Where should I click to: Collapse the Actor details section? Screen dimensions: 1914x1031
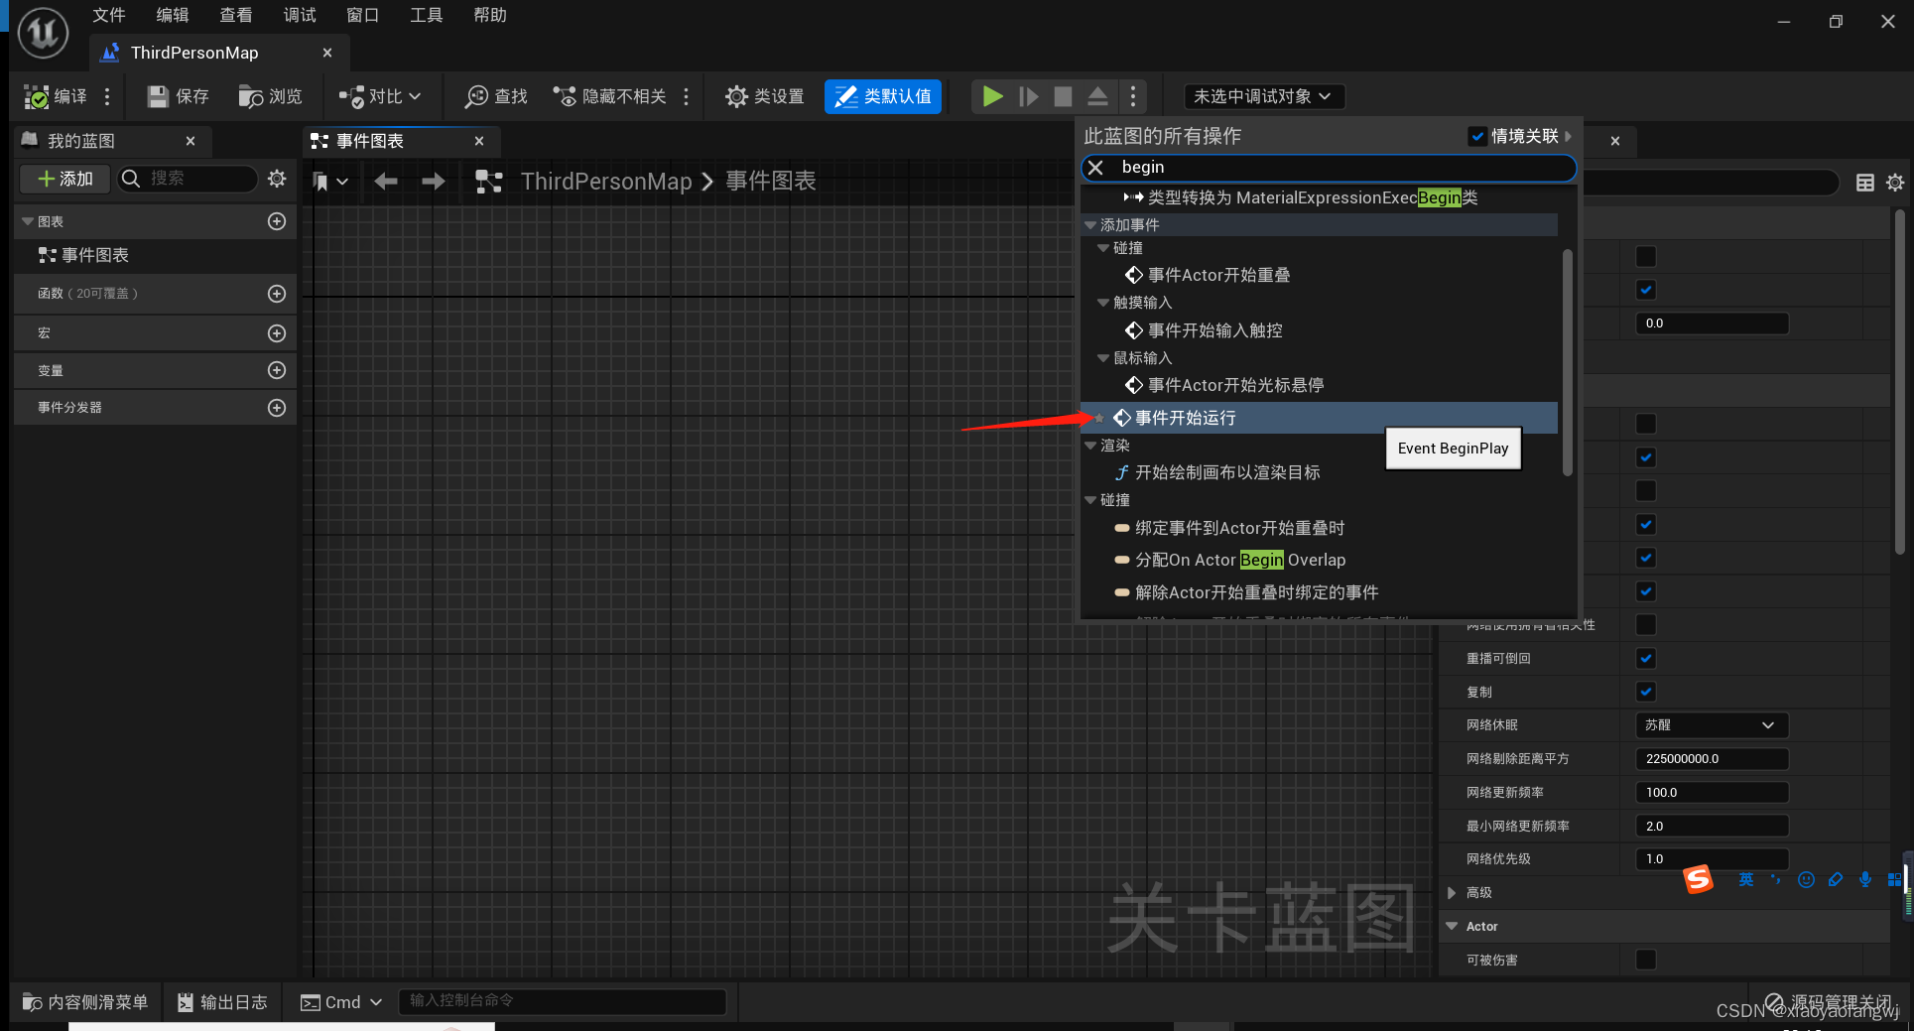(x=1452, y=926)
